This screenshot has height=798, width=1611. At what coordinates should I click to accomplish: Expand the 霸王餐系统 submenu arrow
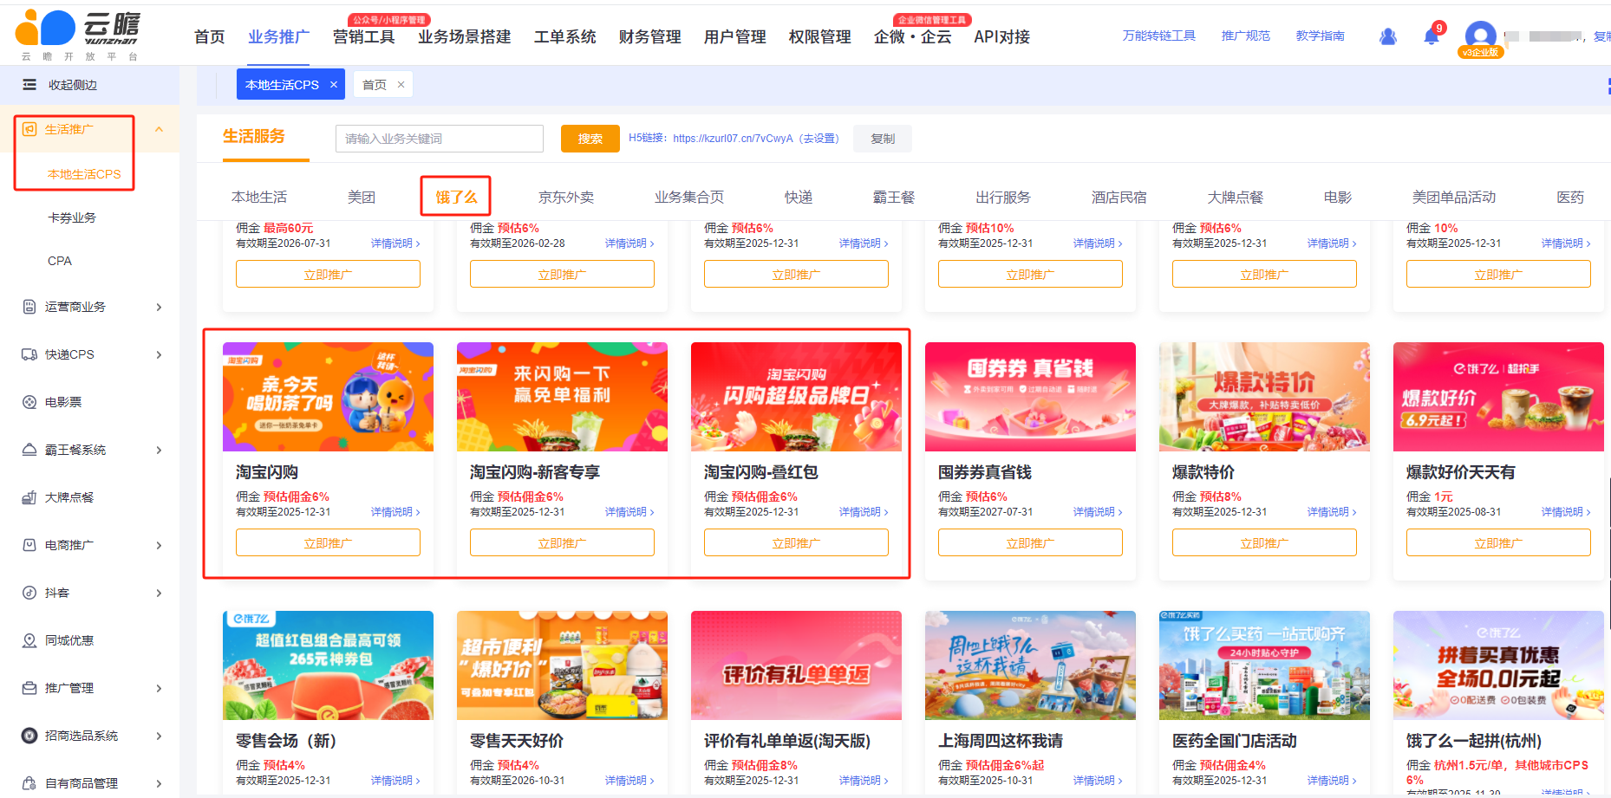[x=159, y=450]
